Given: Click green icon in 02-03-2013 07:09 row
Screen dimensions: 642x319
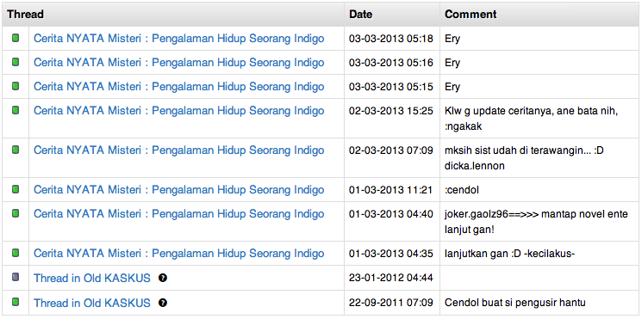Looking at the screenshot, I should pyautogui.click(x=16, y=150).
